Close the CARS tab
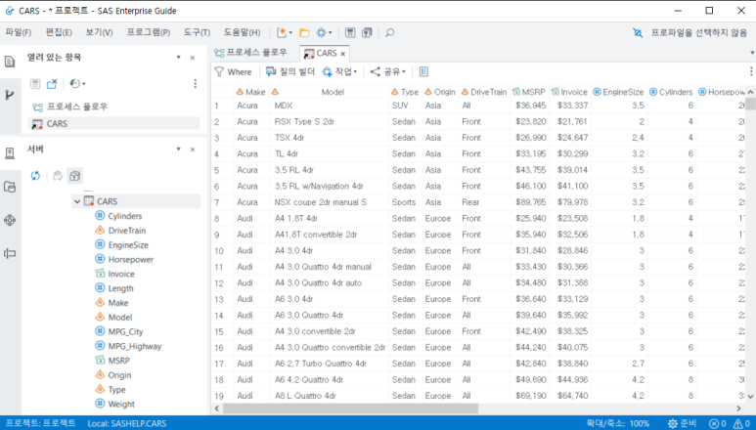This screenshot has height=430, width=756. (343, 54)
